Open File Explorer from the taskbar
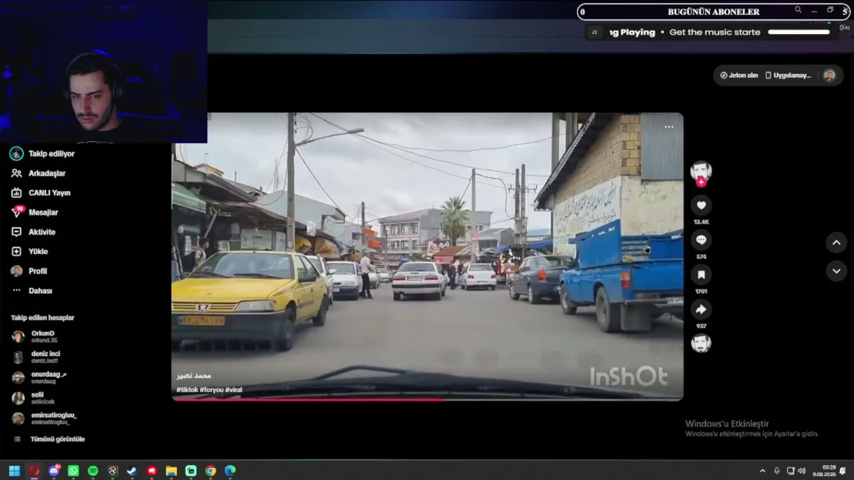Viewport: 854px width, 480px height. 171,471
